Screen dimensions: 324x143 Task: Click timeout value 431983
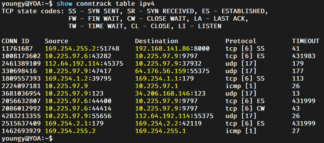click(304, 56)
